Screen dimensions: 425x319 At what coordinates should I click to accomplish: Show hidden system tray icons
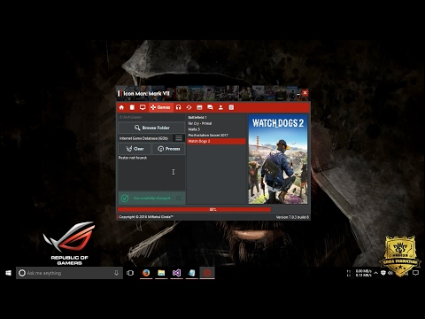pyautogui.click(x=375, y=273)
